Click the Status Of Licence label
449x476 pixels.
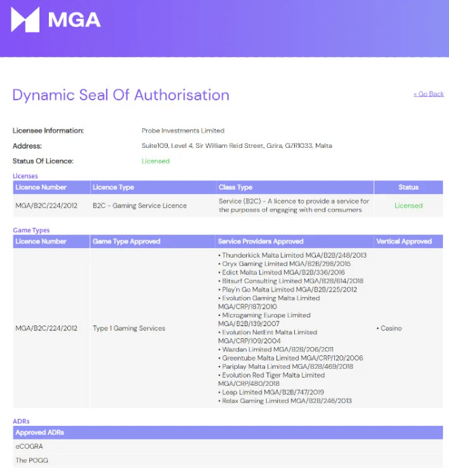(x=43, y=161)
